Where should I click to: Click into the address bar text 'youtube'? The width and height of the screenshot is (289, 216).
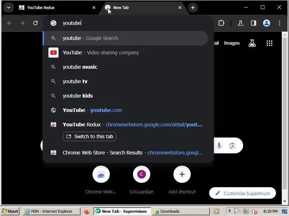click(x=72, y=23)
